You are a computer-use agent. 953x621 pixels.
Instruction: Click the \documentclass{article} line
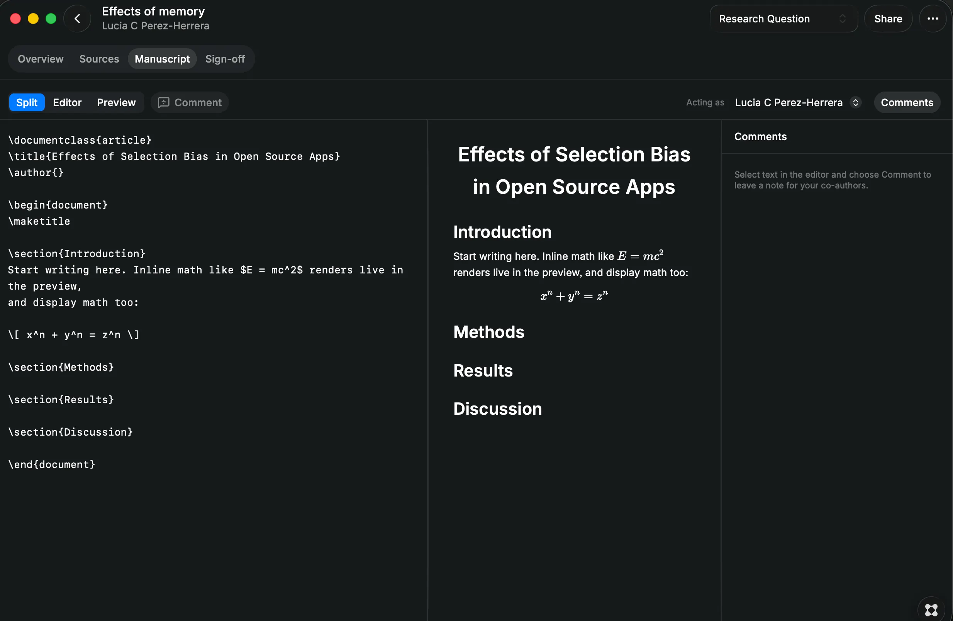[x=80, y=140]
